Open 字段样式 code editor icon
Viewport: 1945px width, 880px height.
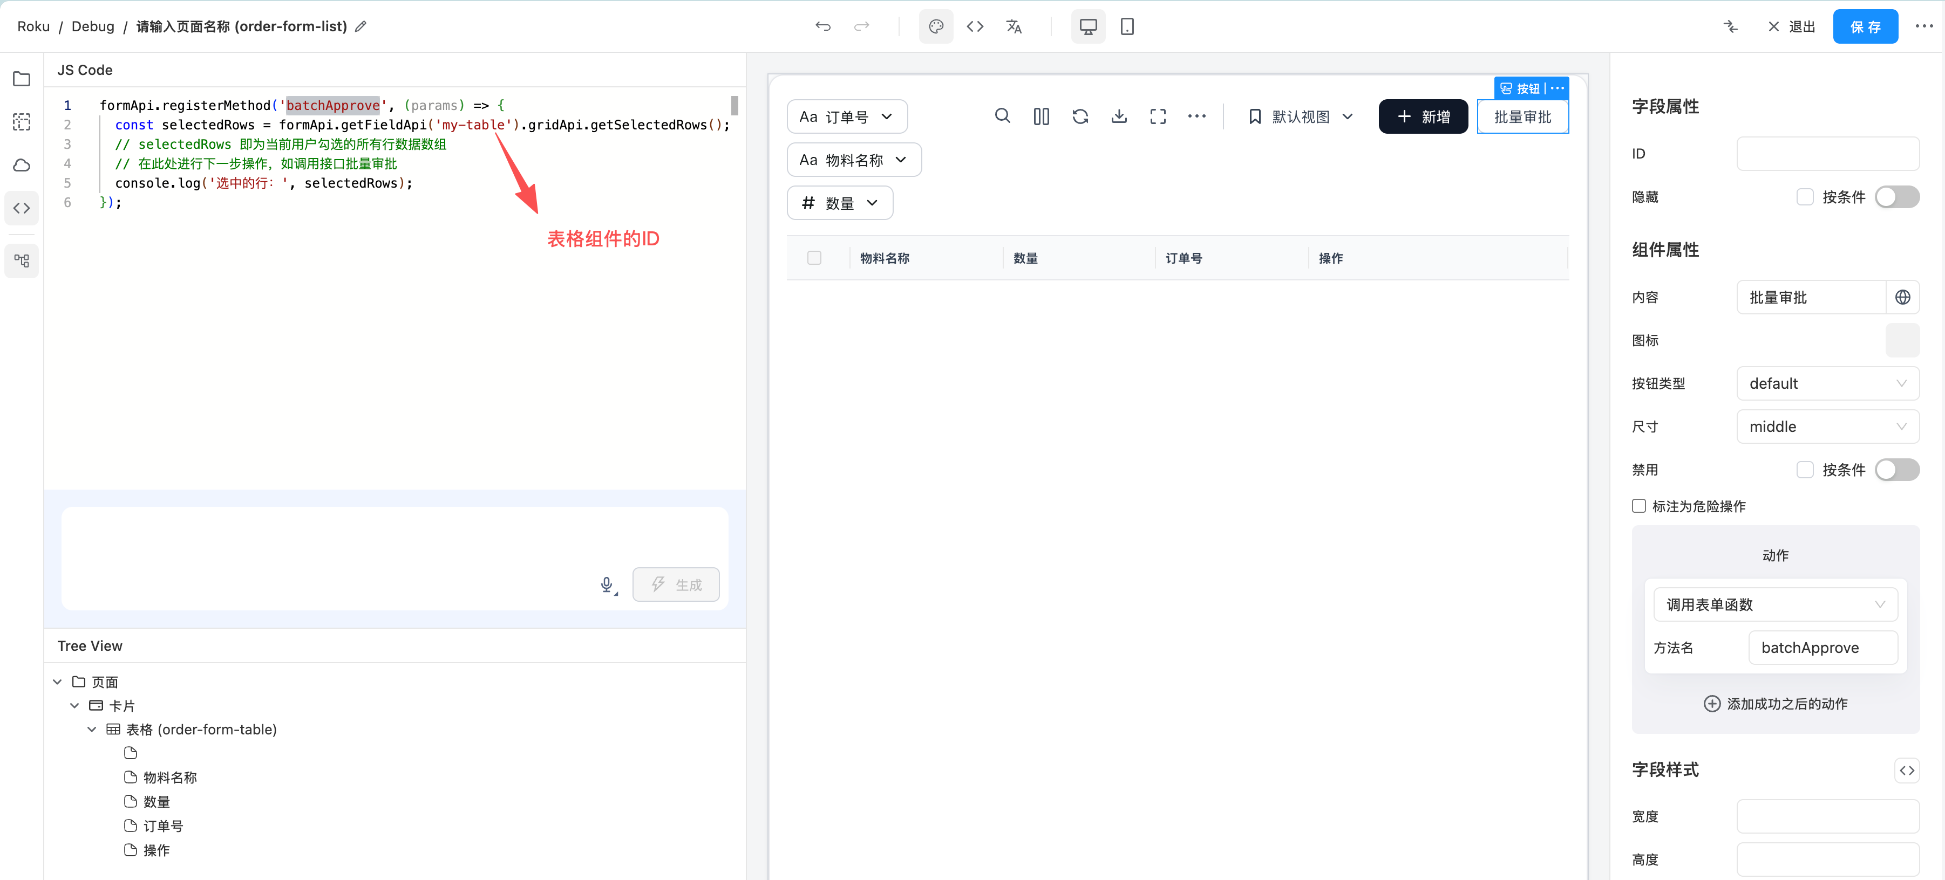click(x=1907, y=771)
